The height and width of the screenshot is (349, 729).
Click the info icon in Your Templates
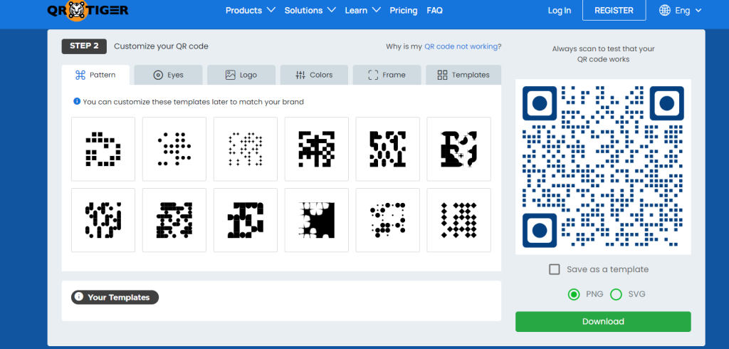(79, 297)
